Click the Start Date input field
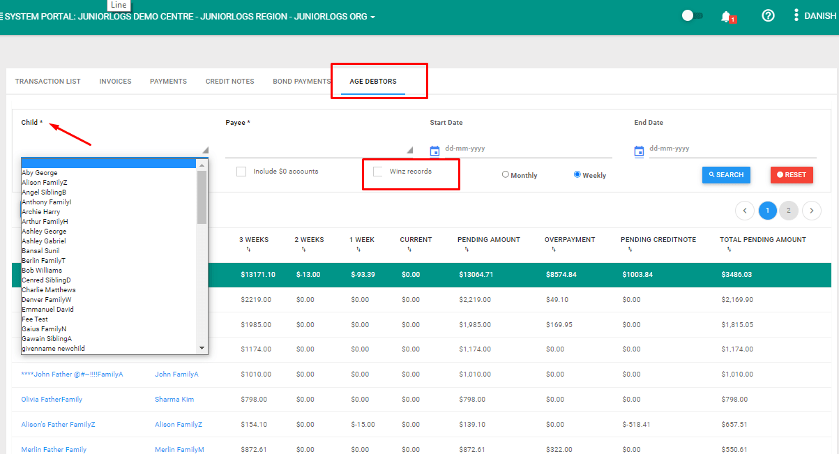 pos(528,149)
